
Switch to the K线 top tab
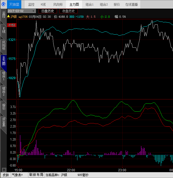click(x=44, y=4)
